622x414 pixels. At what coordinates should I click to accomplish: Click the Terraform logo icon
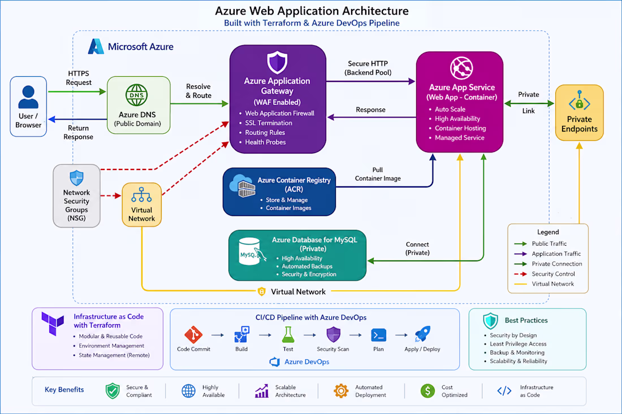pyautogui.click(x=53, y=323)
